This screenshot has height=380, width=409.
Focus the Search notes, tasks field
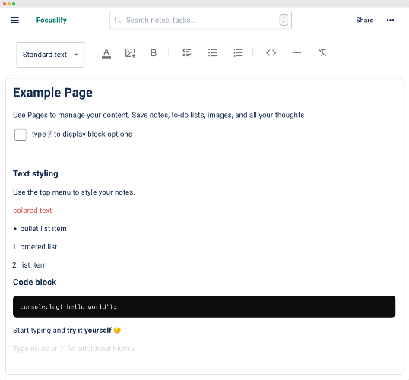(201, 20)
